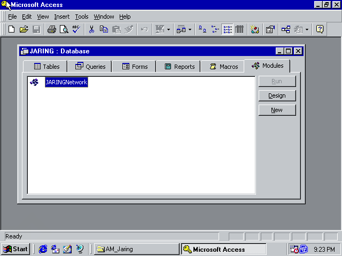Screen dimensions: 342x256
Task: Cut with the scissors icon
Action: click(x=91, y=29)
